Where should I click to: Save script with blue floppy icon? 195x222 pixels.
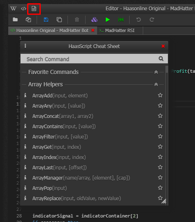click(x=46, y=20)
